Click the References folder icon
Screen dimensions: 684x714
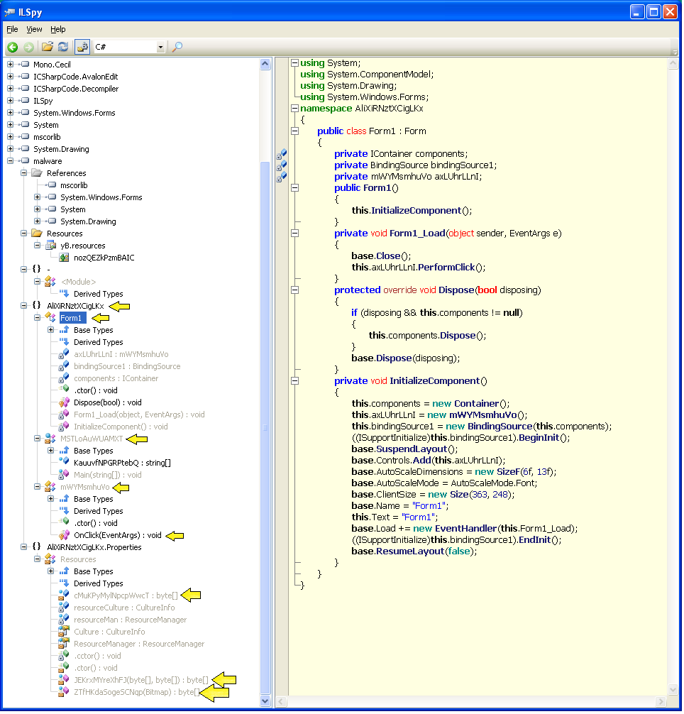coord(36,173)
